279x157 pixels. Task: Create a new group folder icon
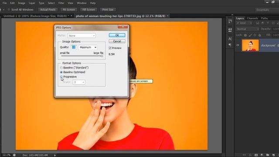268,155
